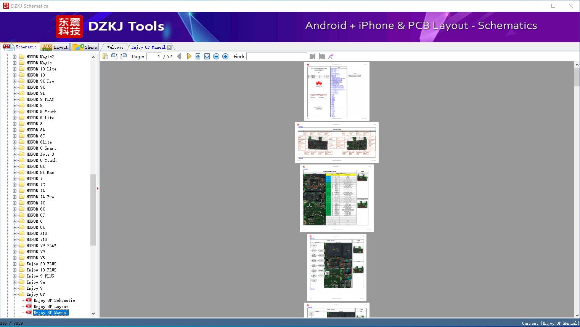Switch to the Welcome tab
580x327 pixels.
pos(115,47)
